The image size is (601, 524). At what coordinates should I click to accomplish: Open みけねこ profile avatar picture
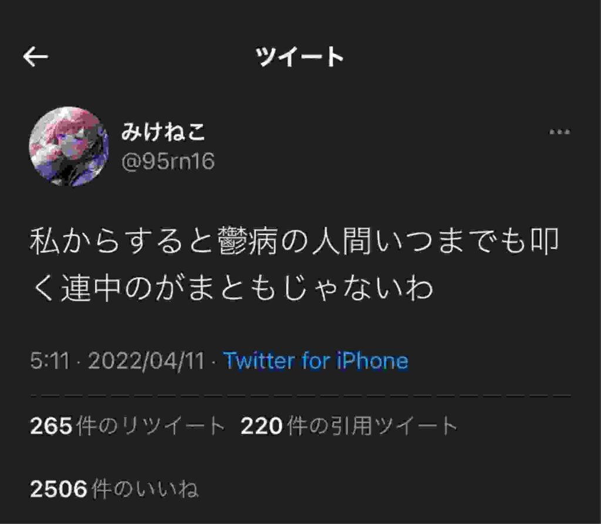click(69, 146)
